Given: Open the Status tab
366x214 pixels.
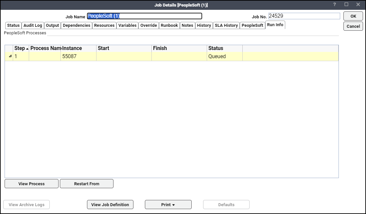Looking at the screenshot, I should (13, 25).
